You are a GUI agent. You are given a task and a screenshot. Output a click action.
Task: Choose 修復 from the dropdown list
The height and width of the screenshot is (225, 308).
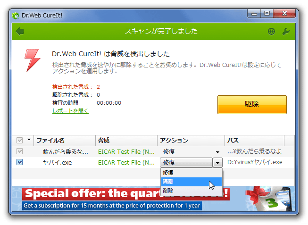coord(191,173)
